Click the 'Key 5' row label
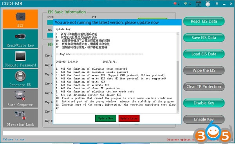 [x=49, y=93]
